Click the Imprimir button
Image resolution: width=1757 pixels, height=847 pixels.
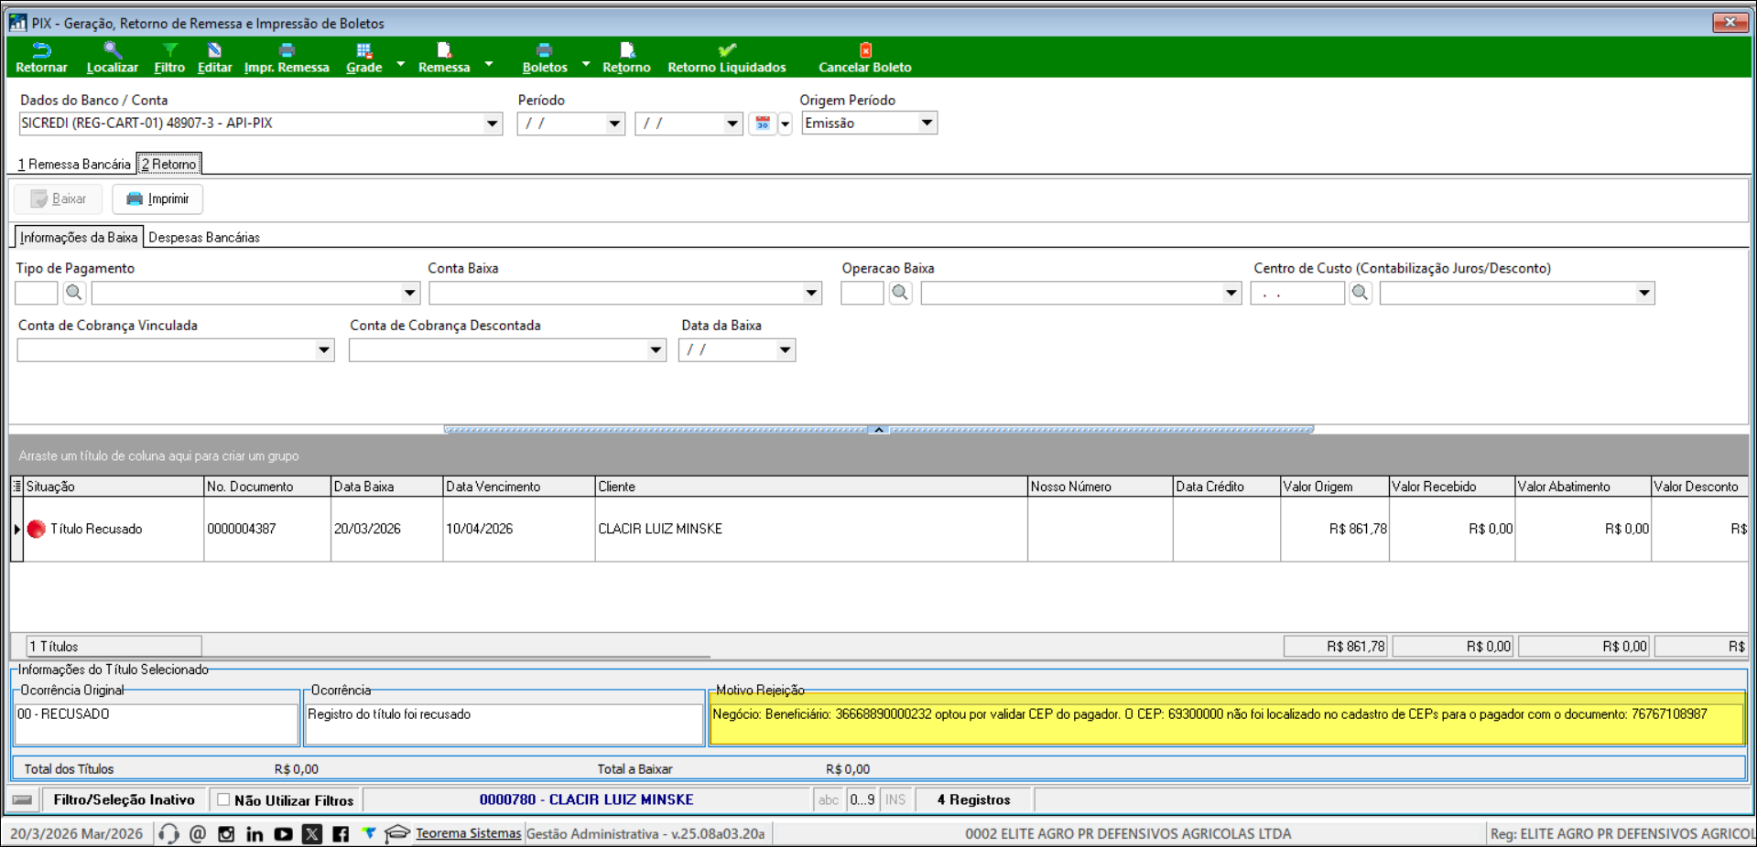[157, 199]
